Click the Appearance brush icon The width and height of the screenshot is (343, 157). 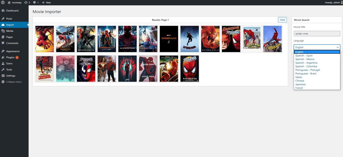click(x=3, y=51)
